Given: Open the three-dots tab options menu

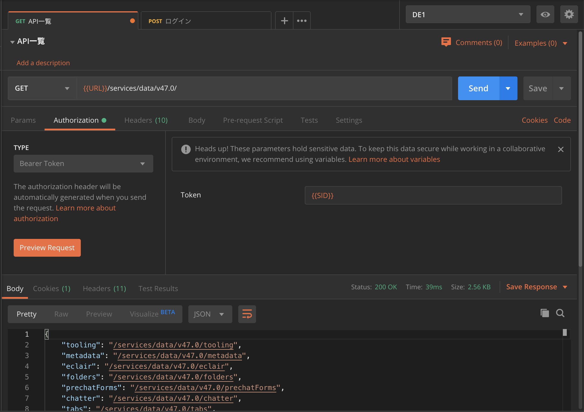Looking at the screenshot, I should point(302,21).
